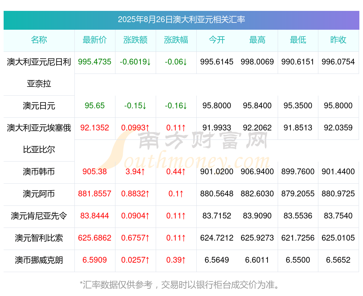The image size is (363, 296).
Task: Click change percent 0.39↑
Action: coord(176,260)
